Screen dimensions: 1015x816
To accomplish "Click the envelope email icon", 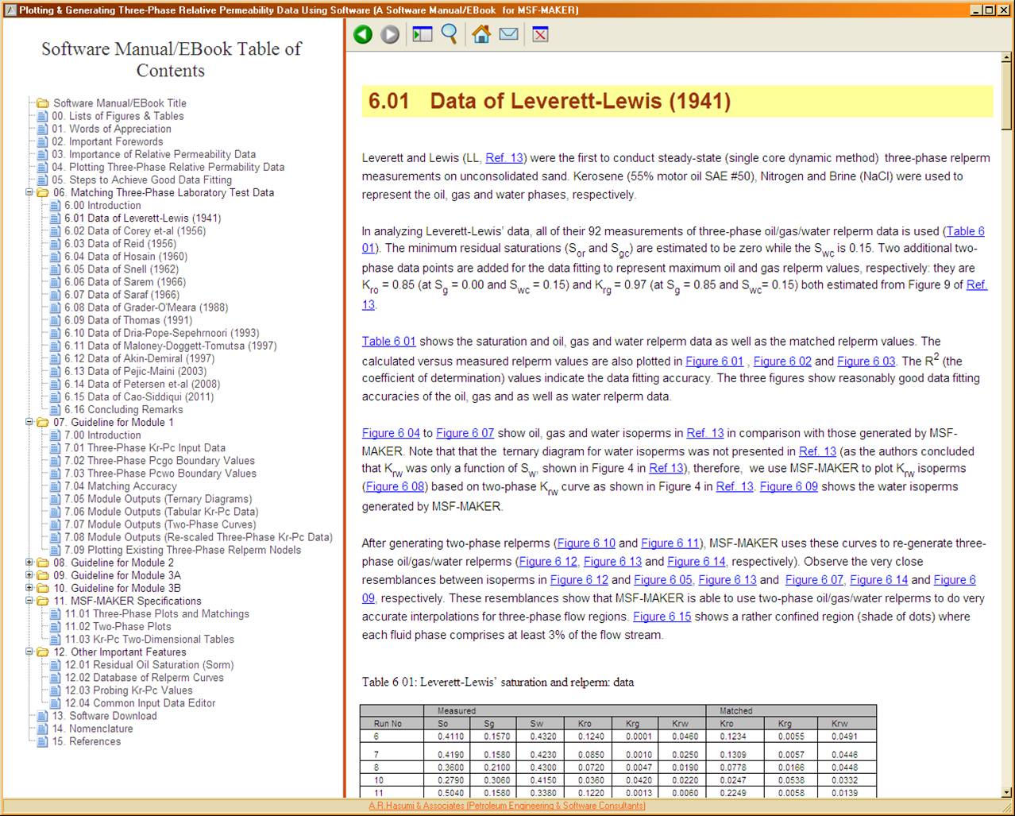I will (x=508, y=34).
